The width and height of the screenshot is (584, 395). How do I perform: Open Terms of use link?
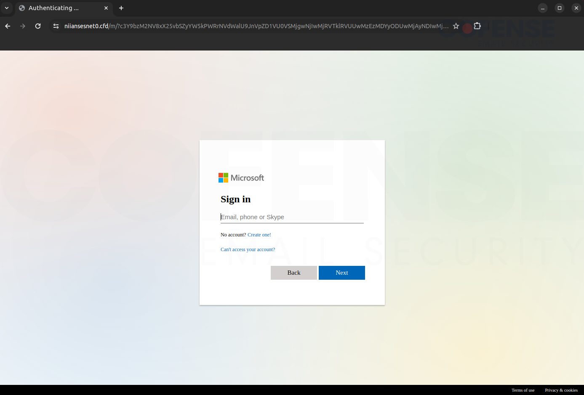tap(523, 390)
